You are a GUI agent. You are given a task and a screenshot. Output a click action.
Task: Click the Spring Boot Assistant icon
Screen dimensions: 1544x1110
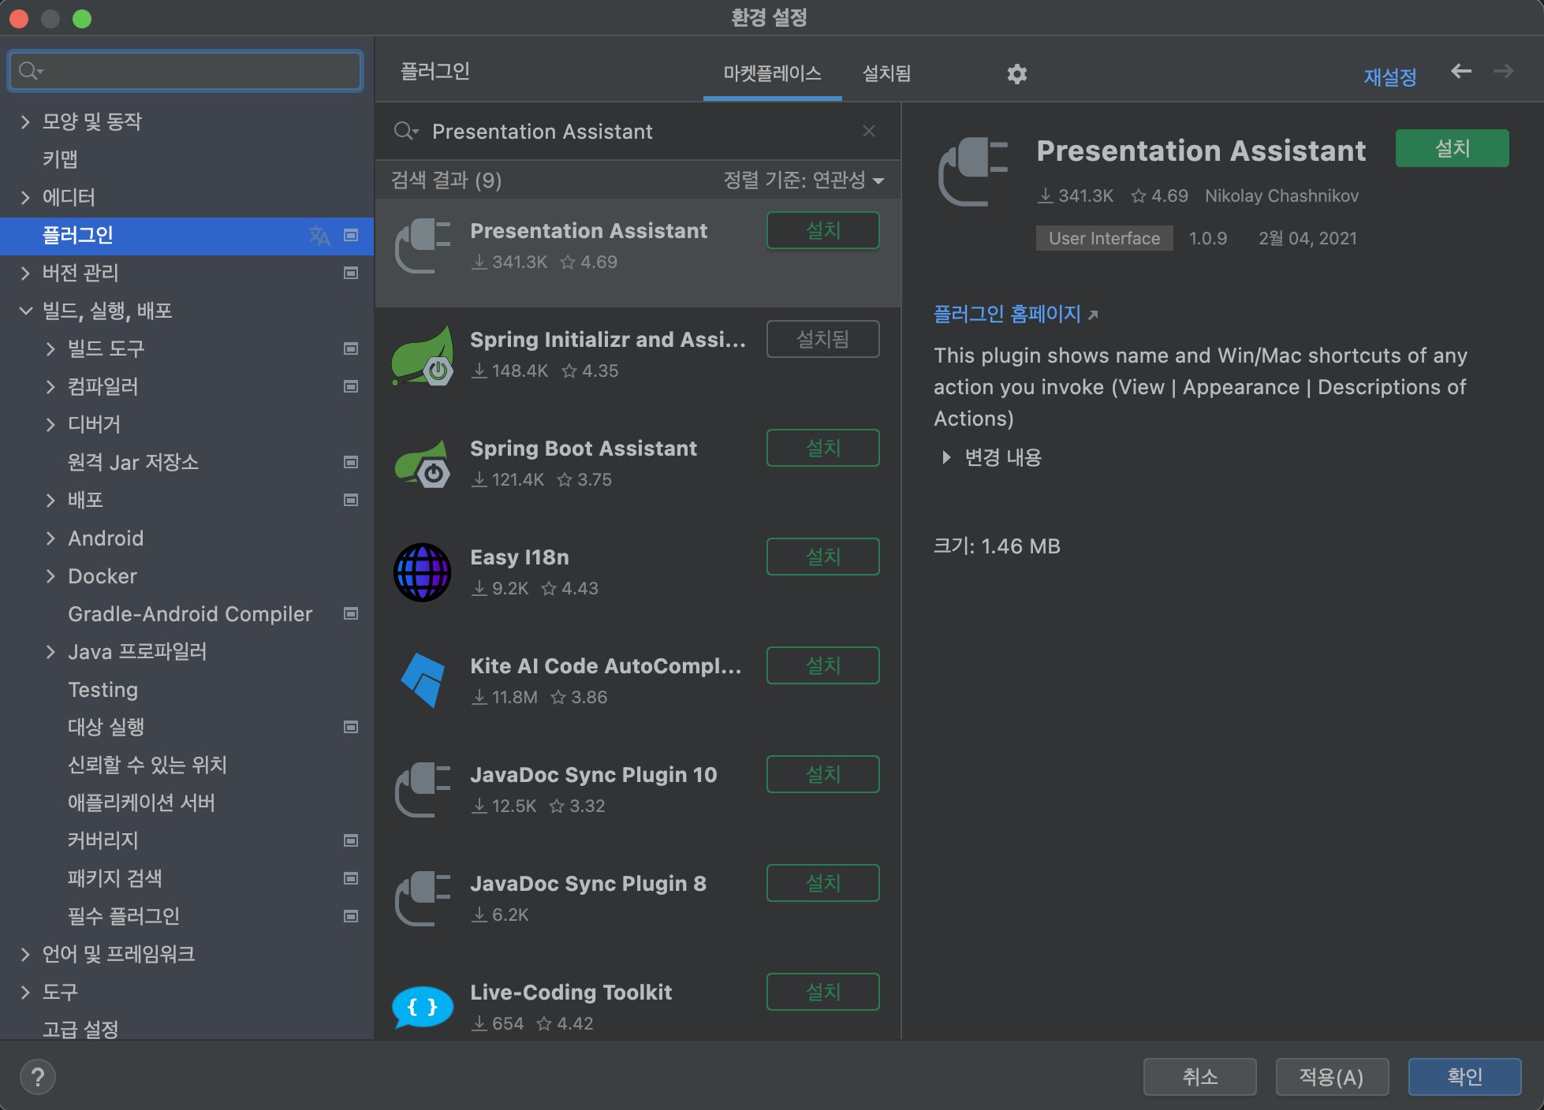click(422, 464)
